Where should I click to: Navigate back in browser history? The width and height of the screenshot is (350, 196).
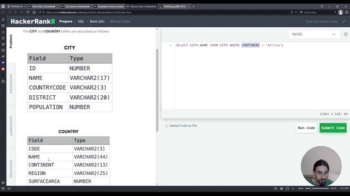pos(3,12)
